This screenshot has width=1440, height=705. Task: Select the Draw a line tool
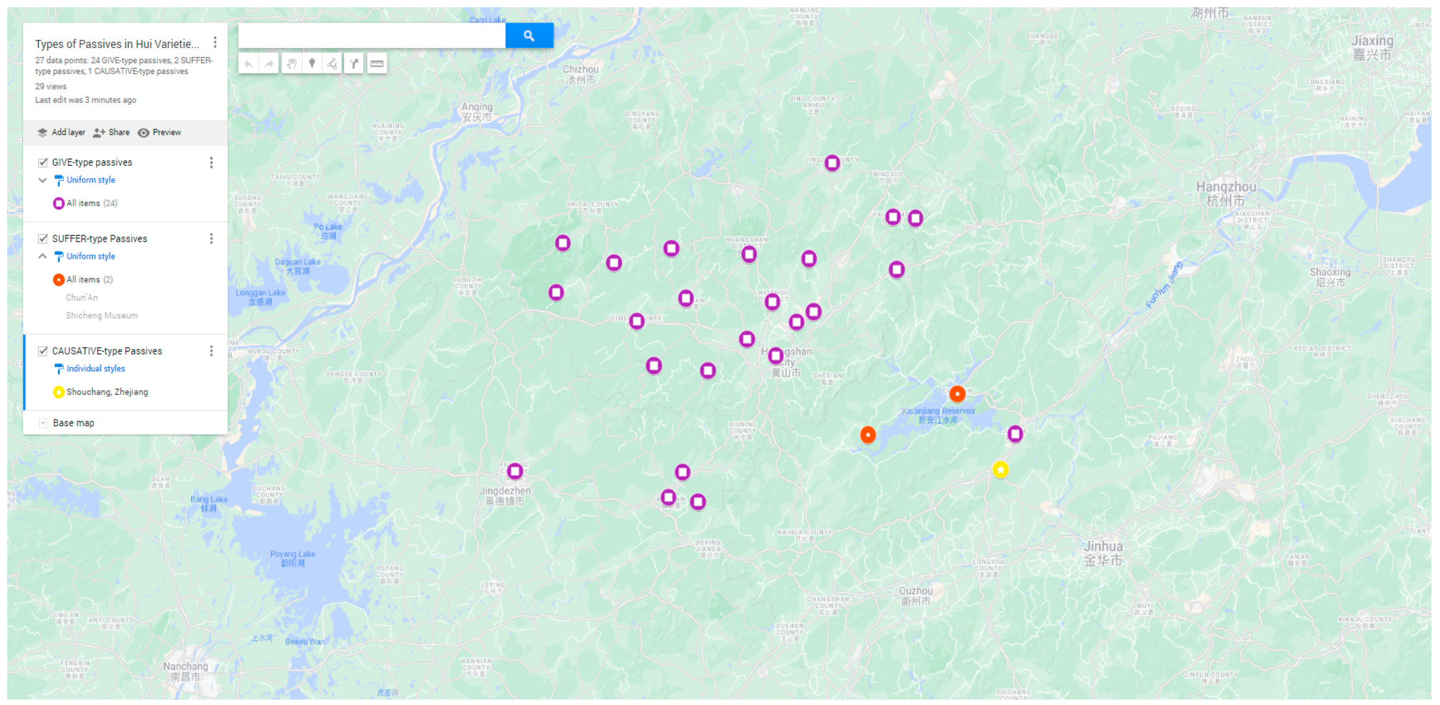pos(333,63)
